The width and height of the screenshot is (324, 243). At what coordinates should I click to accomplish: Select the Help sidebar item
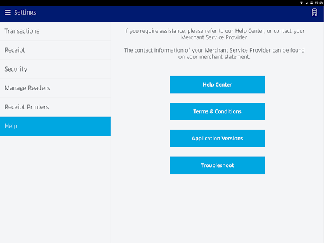tap(55, 127)
